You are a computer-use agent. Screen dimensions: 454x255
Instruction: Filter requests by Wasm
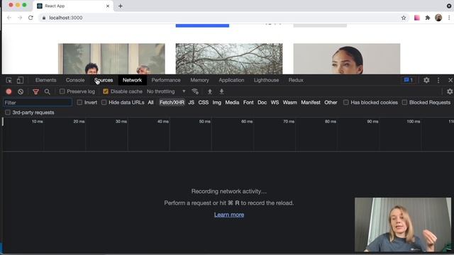(290, 102)
